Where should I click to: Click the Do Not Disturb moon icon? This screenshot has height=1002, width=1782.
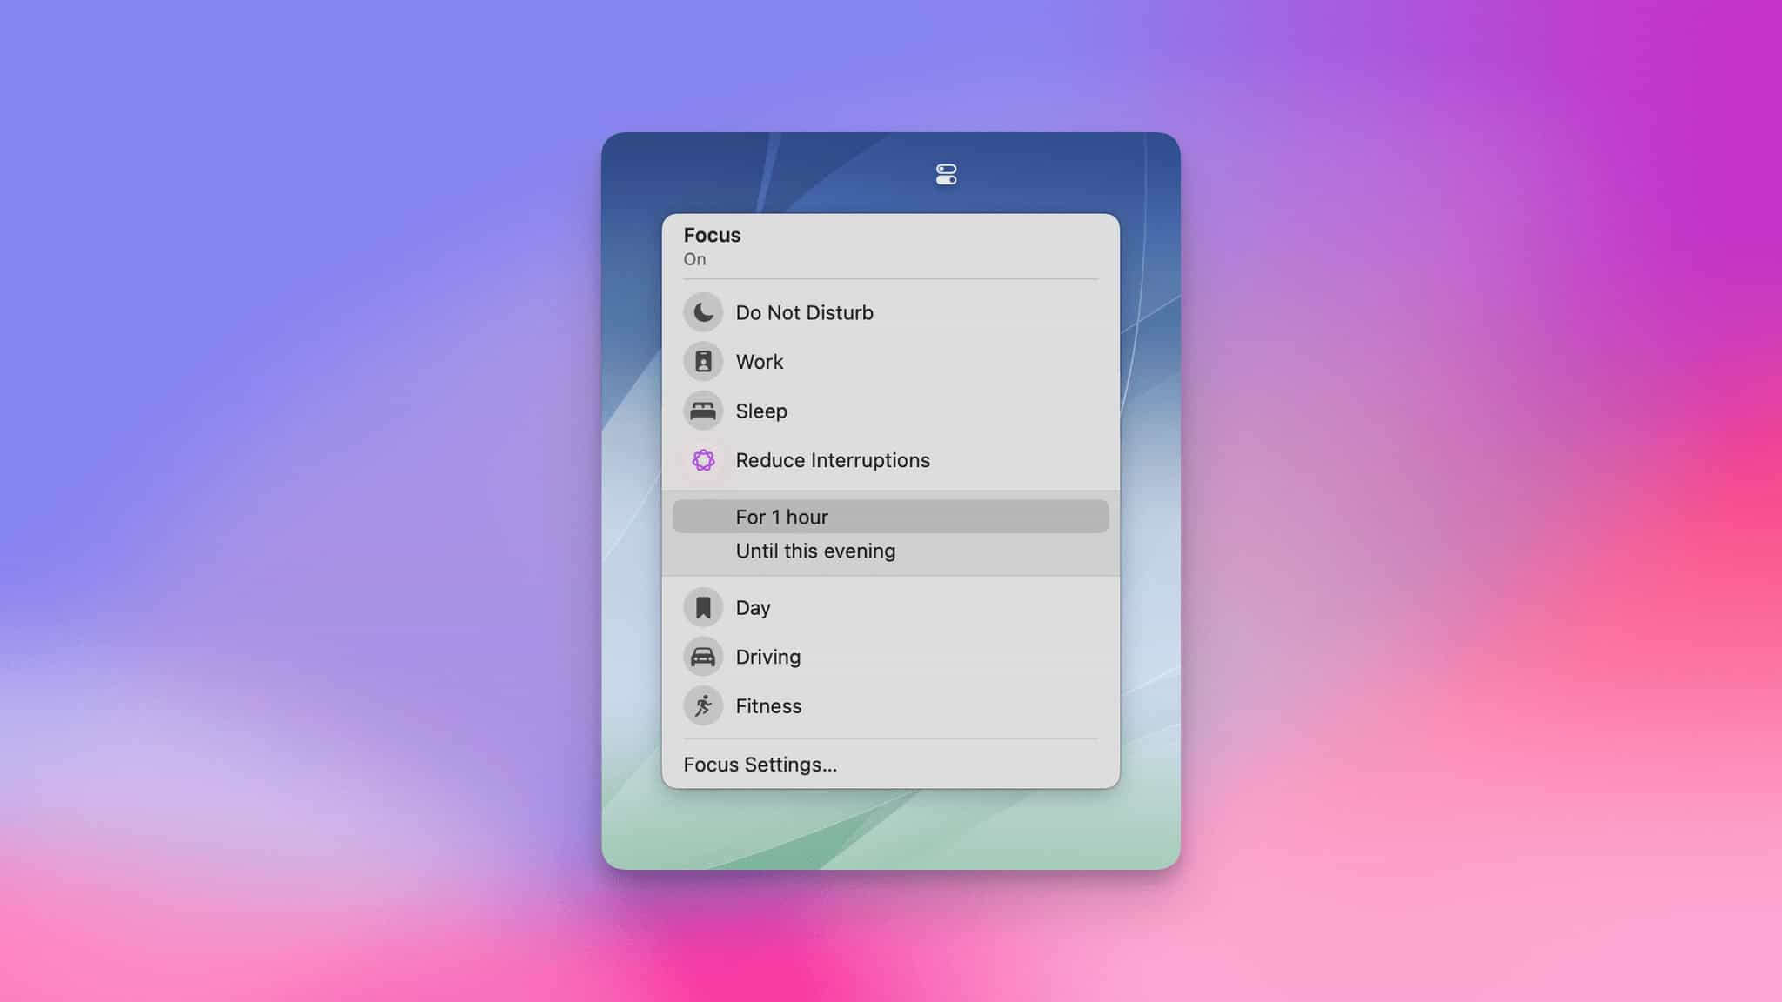pos(703,312)
